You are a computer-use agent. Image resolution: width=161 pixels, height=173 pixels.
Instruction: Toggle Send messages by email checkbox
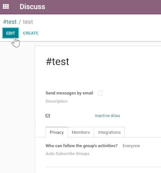click(x=100, y=93)
